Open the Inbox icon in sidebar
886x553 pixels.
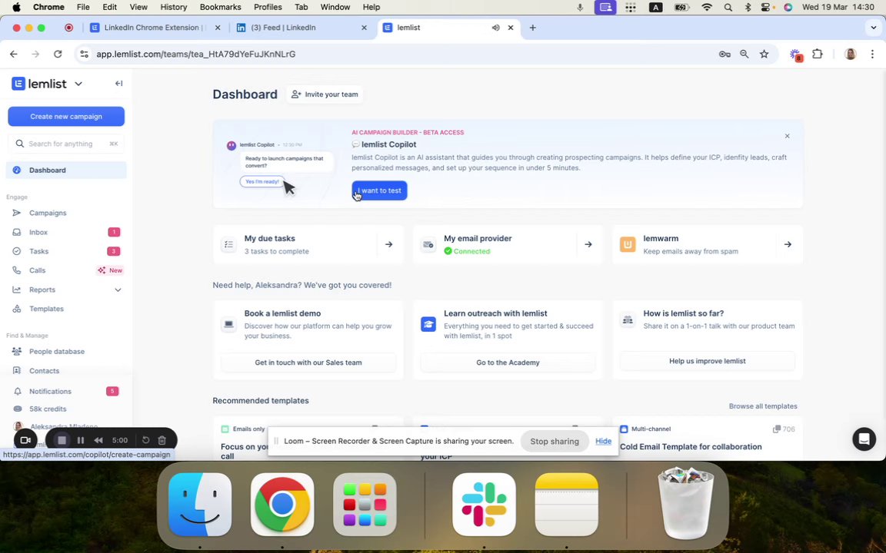tap(17, 232)
